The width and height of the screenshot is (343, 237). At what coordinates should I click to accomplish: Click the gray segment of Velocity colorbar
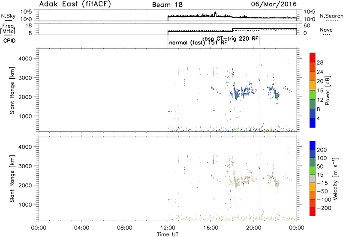(x=313, y=179)
